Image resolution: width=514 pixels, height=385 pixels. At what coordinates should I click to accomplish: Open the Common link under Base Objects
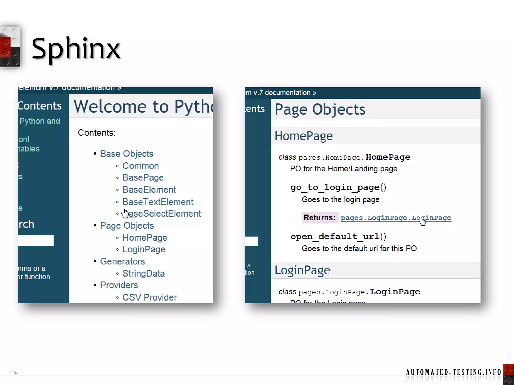[141, 166]
